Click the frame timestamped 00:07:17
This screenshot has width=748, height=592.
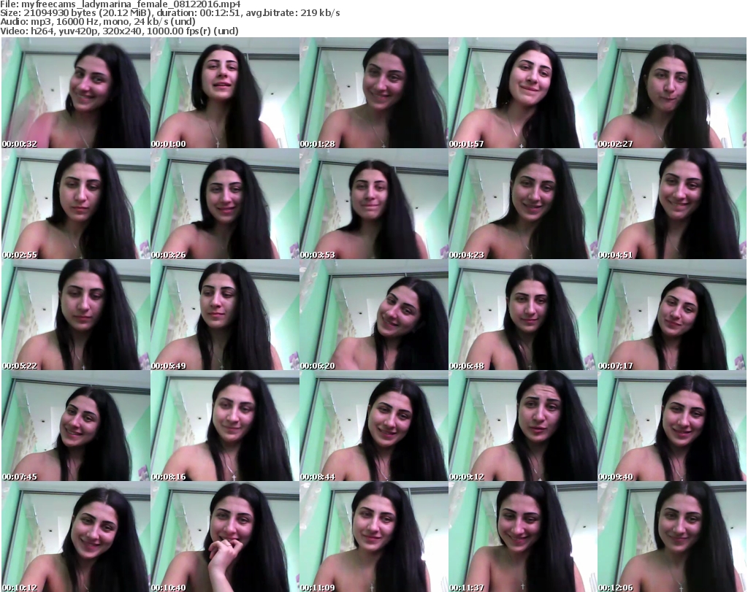click(671, 315)
